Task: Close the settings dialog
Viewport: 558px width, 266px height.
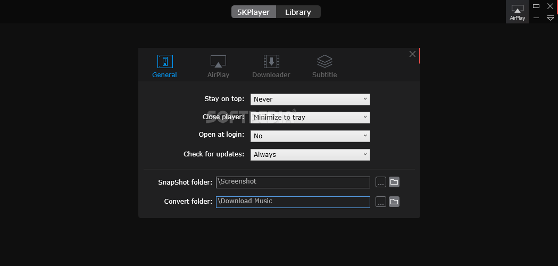Action: point(412,54)
